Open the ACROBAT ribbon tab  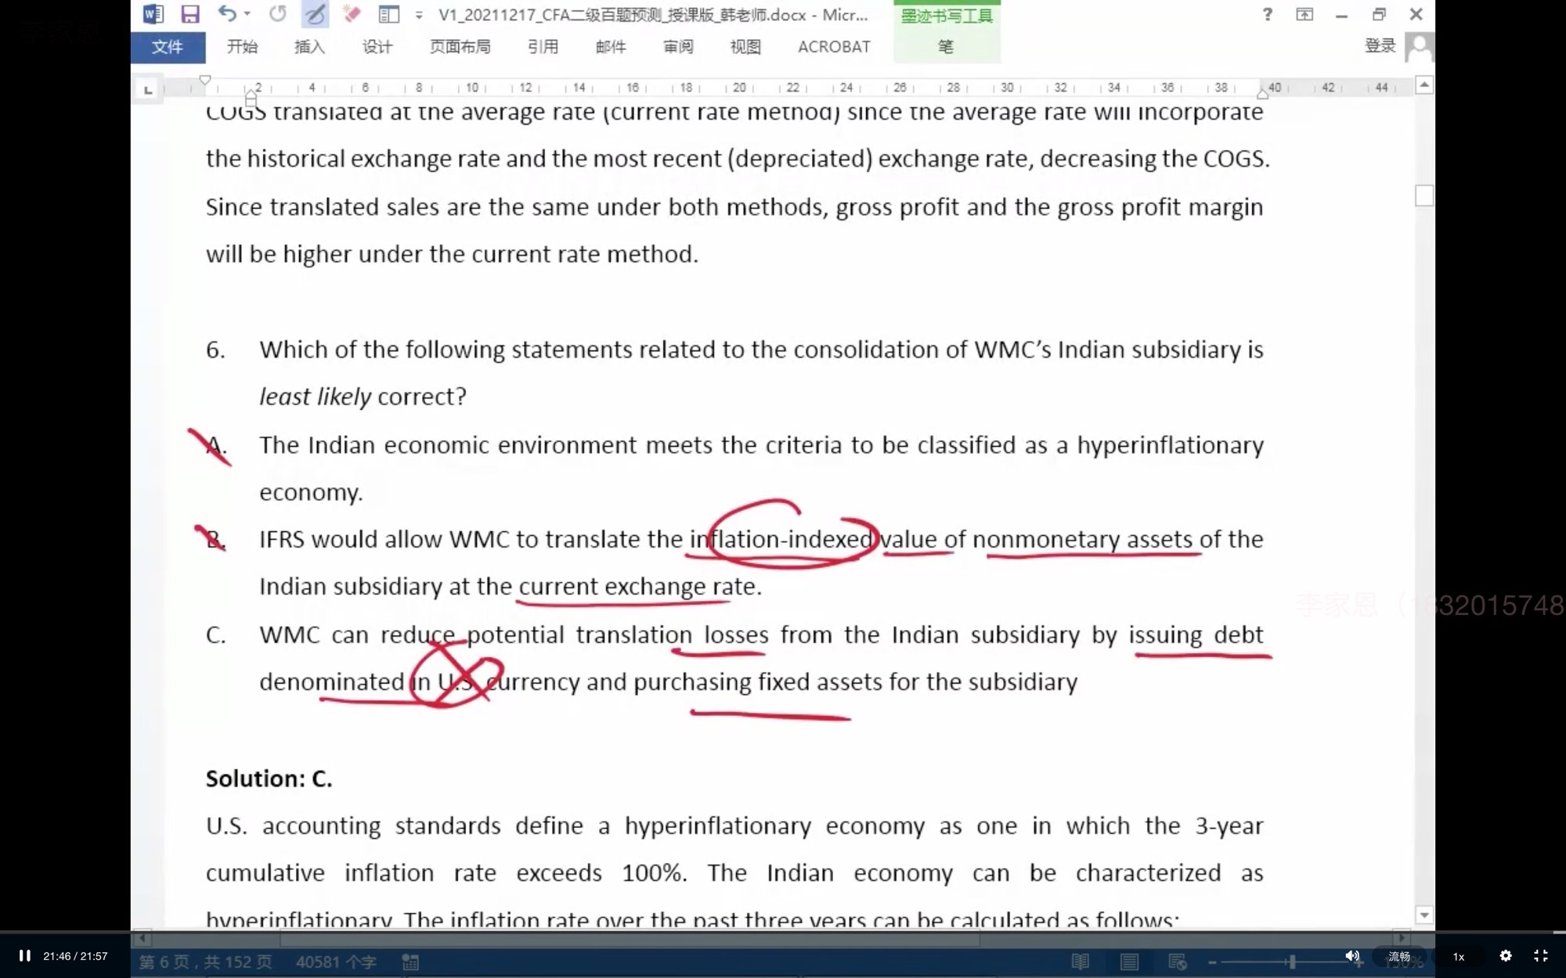pos(834,47)
